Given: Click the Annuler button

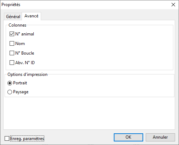Looking at the screenshot, I should pyautogui.click(x=160, y=137).
